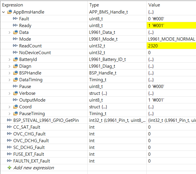This screenshot has height=174, width=196.
Task: Click the NoDeviceCount variable icon
Action: (x=15, y=52)
